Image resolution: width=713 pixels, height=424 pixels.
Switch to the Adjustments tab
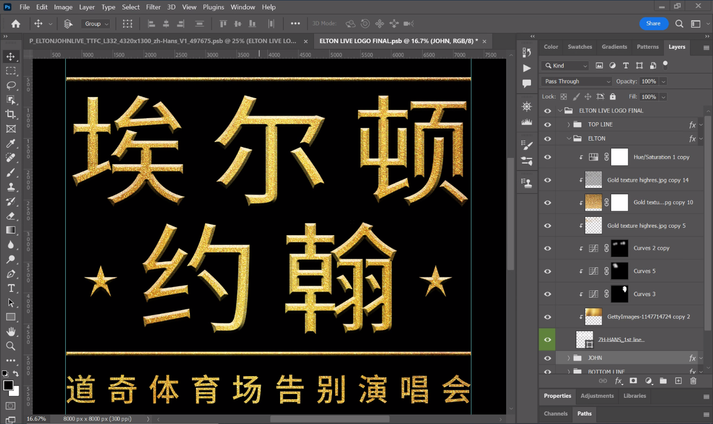click(597, 396)
